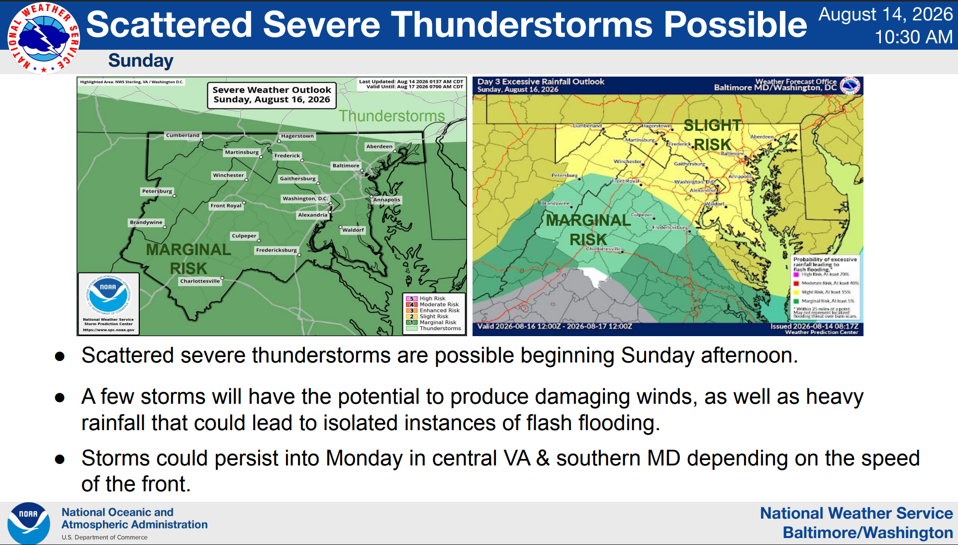Select the High Risk legend swatch numbered 5
This screenshot has height=545, width=958.
(x=412, y=299)
